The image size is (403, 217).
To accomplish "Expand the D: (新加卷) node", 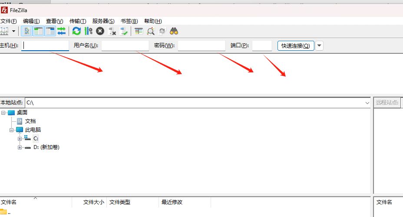I will tap(20, 147).
